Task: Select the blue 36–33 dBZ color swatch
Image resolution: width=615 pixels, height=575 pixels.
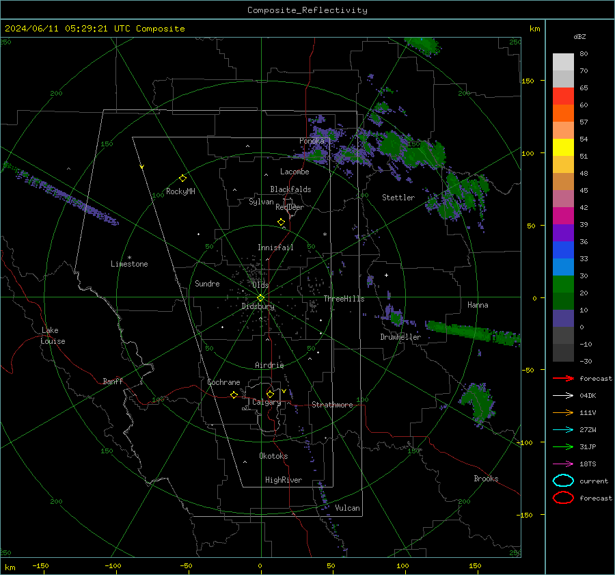Action: (563, 250)
